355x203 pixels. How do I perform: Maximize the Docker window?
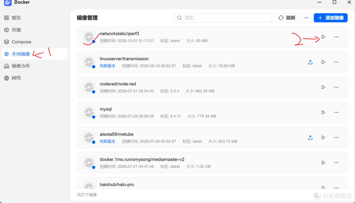point(334,2)
